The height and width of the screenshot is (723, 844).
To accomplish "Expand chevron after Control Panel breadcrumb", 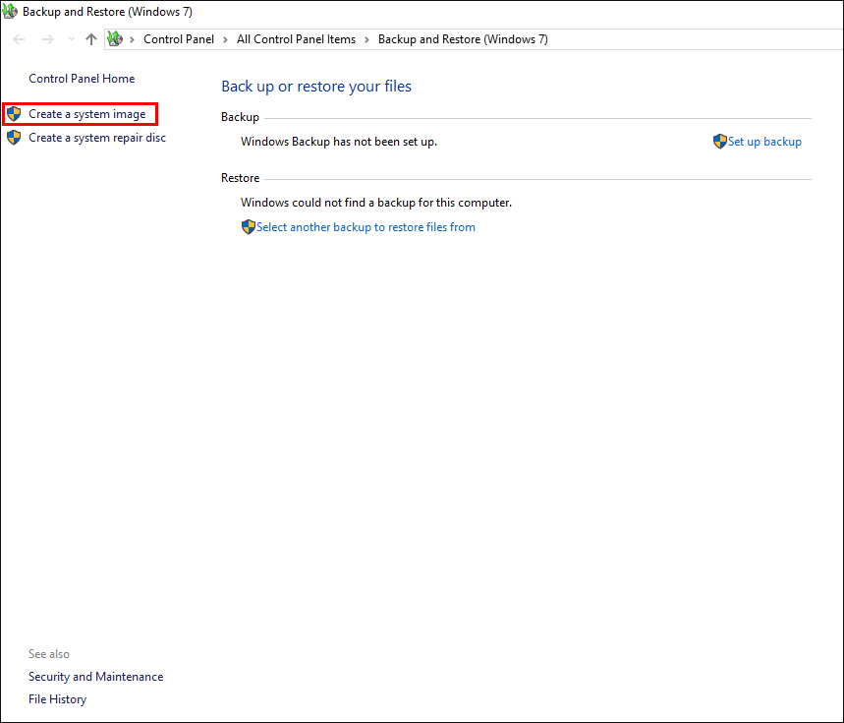I will [225, 39].
